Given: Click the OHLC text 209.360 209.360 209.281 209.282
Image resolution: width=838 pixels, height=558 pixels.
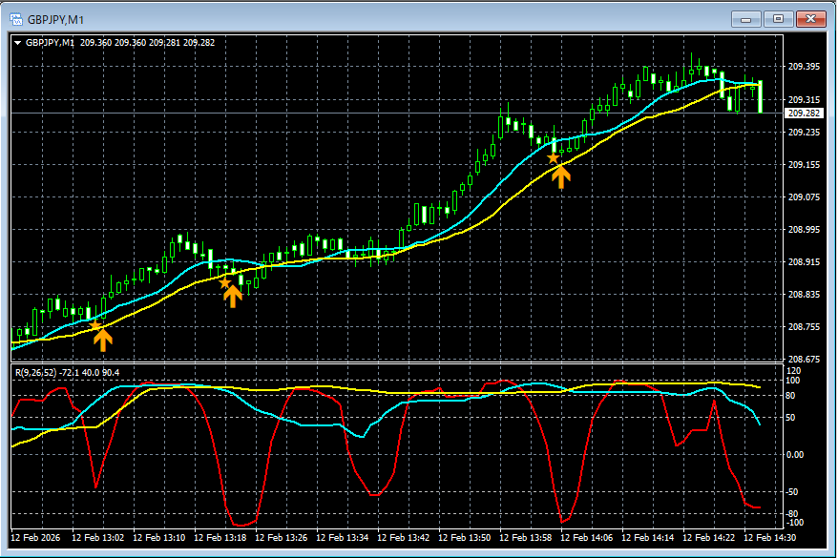Looking at the screenshot, I should coord(148,43).
